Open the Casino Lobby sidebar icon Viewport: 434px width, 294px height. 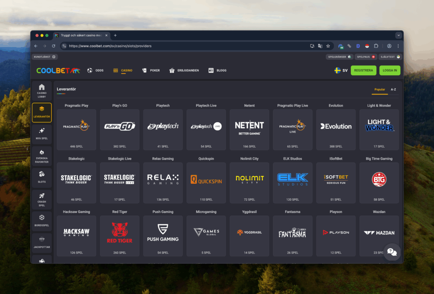click(42, 91)
